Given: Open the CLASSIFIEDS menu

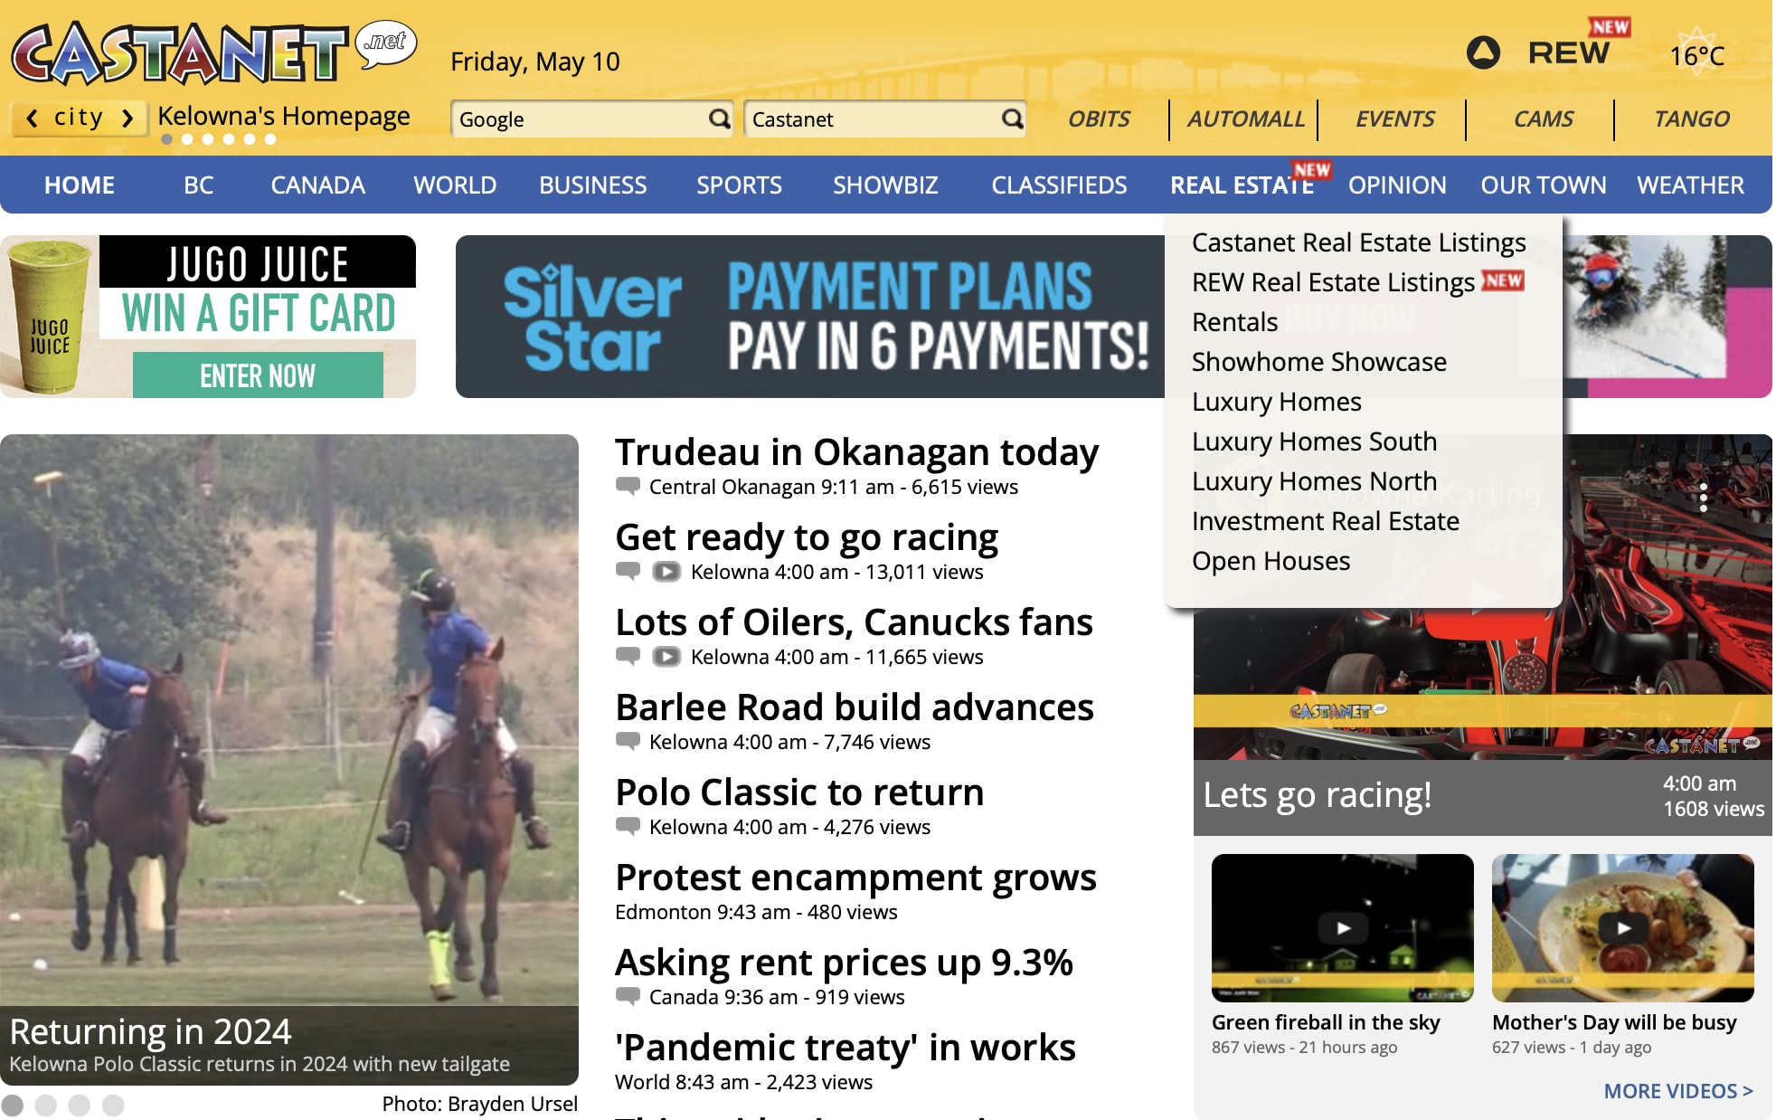Looking at the screenshot, I should point(1059,185).
